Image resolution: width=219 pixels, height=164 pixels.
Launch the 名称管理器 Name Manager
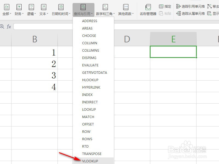pos(148,9)
